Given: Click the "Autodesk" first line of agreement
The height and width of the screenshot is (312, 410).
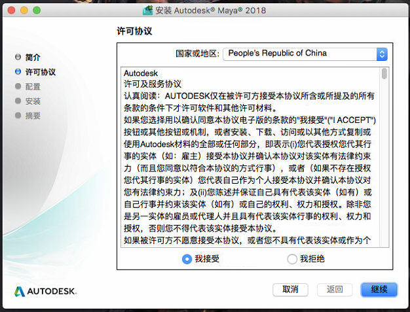Looking at the screenshot, I should point(141,73).
